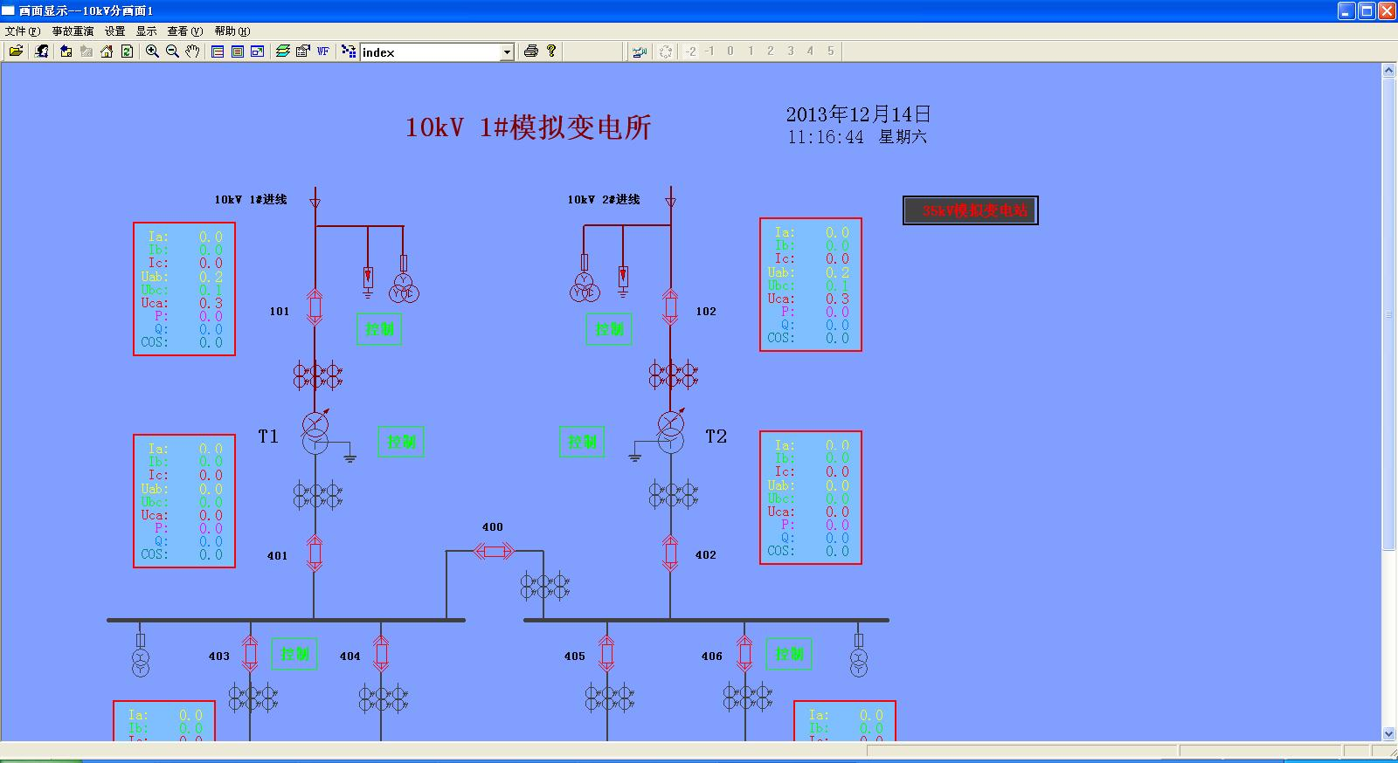Image resolution: width=1398 pixels, height=763 pixels.
Task: Click the printer icon in toolbar
Action: tap(530, 52)
